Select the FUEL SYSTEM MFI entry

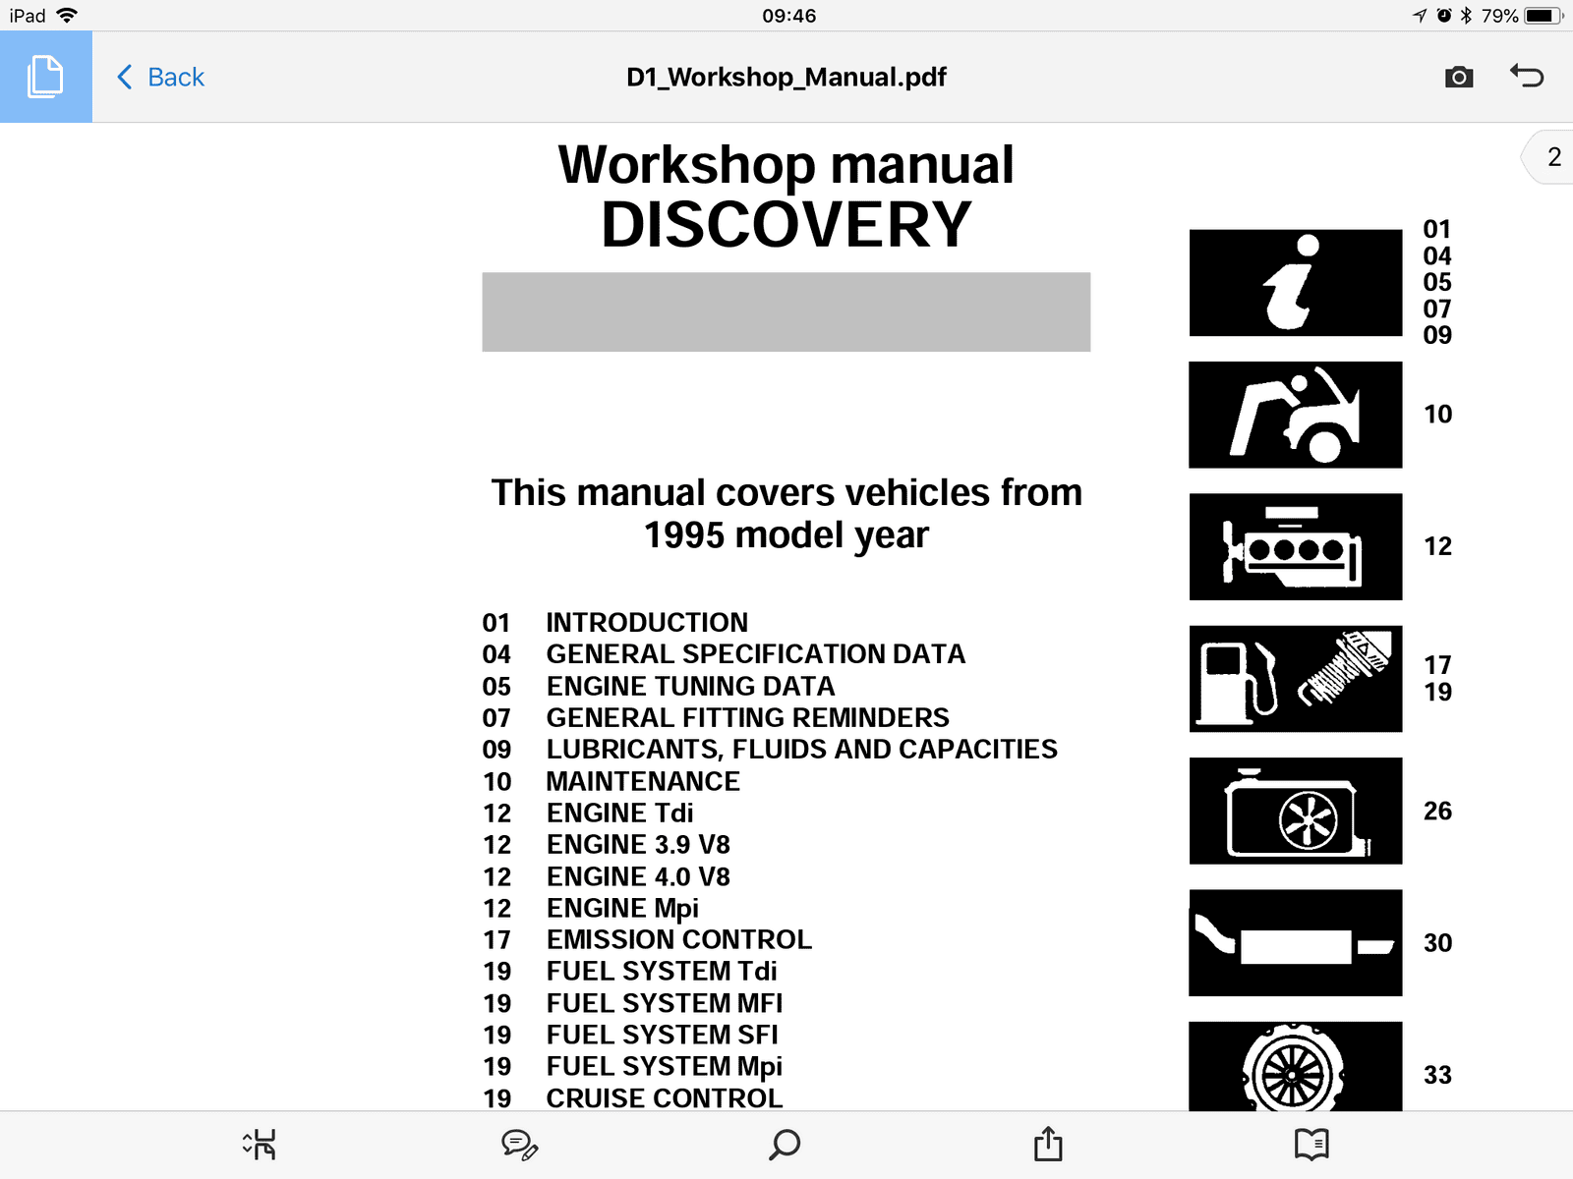click(x=664, y=1003)
